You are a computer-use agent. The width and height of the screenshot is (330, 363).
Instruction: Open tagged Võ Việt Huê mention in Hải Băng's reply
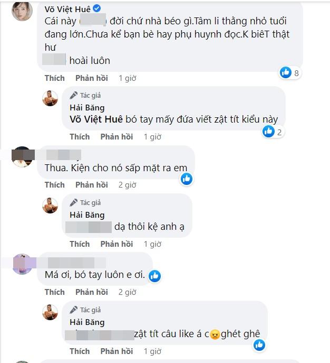tap(96, 119)
